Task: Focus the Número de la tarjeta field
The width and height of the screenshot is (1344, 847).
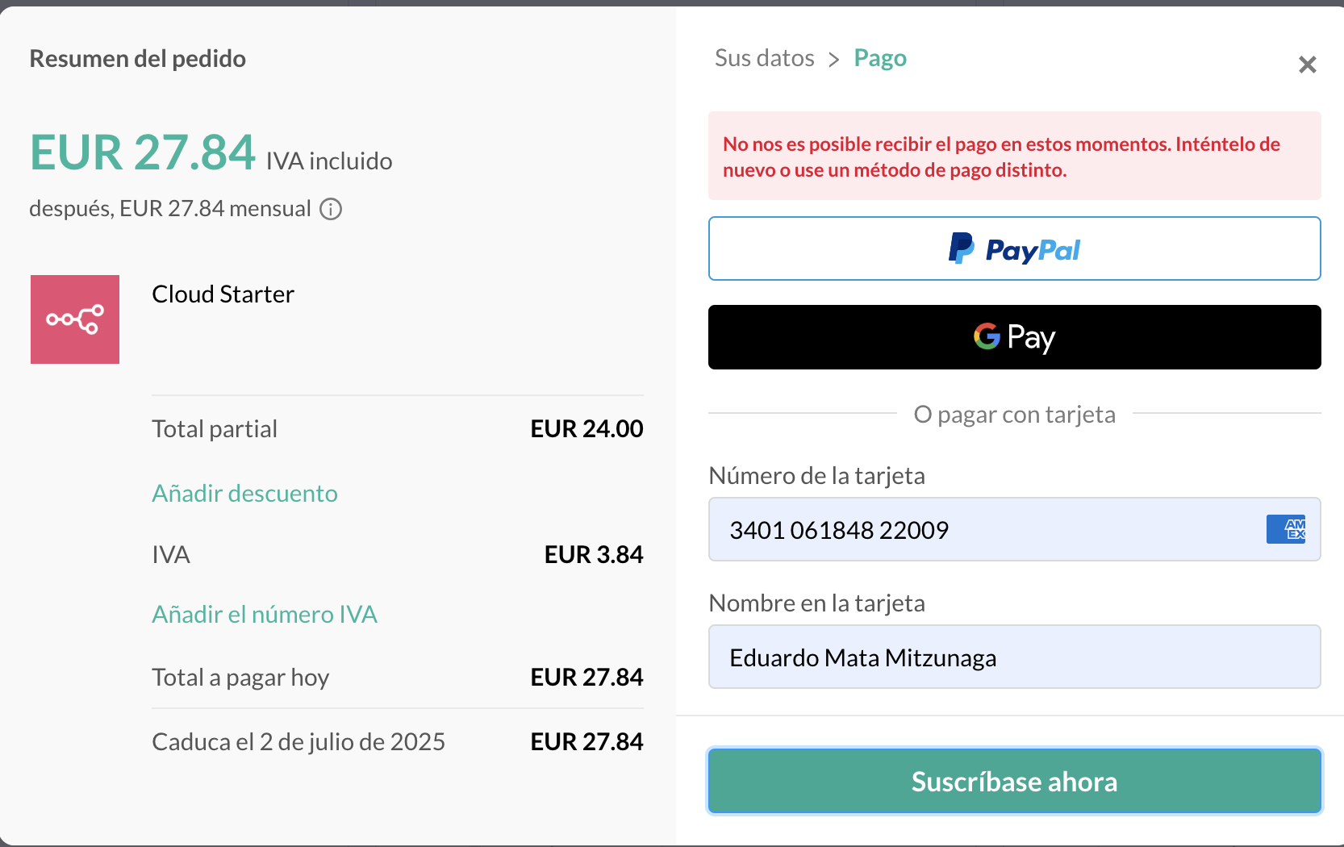Action: point(1014,529)
